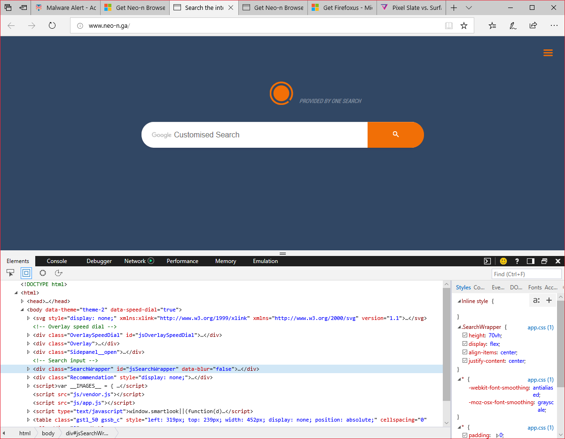Click the orange search magnifier button

coord(396,135)
